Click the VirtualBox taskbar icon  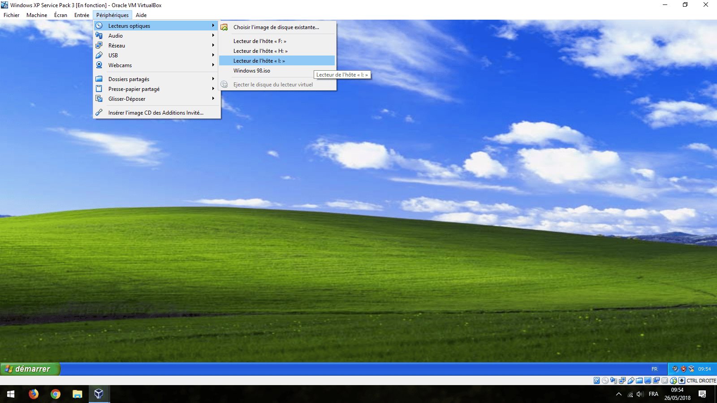(99, 394)
